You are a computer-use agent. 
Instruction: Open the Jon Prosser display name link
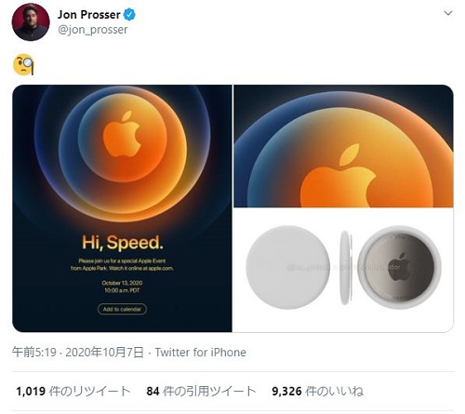[89, 15]
